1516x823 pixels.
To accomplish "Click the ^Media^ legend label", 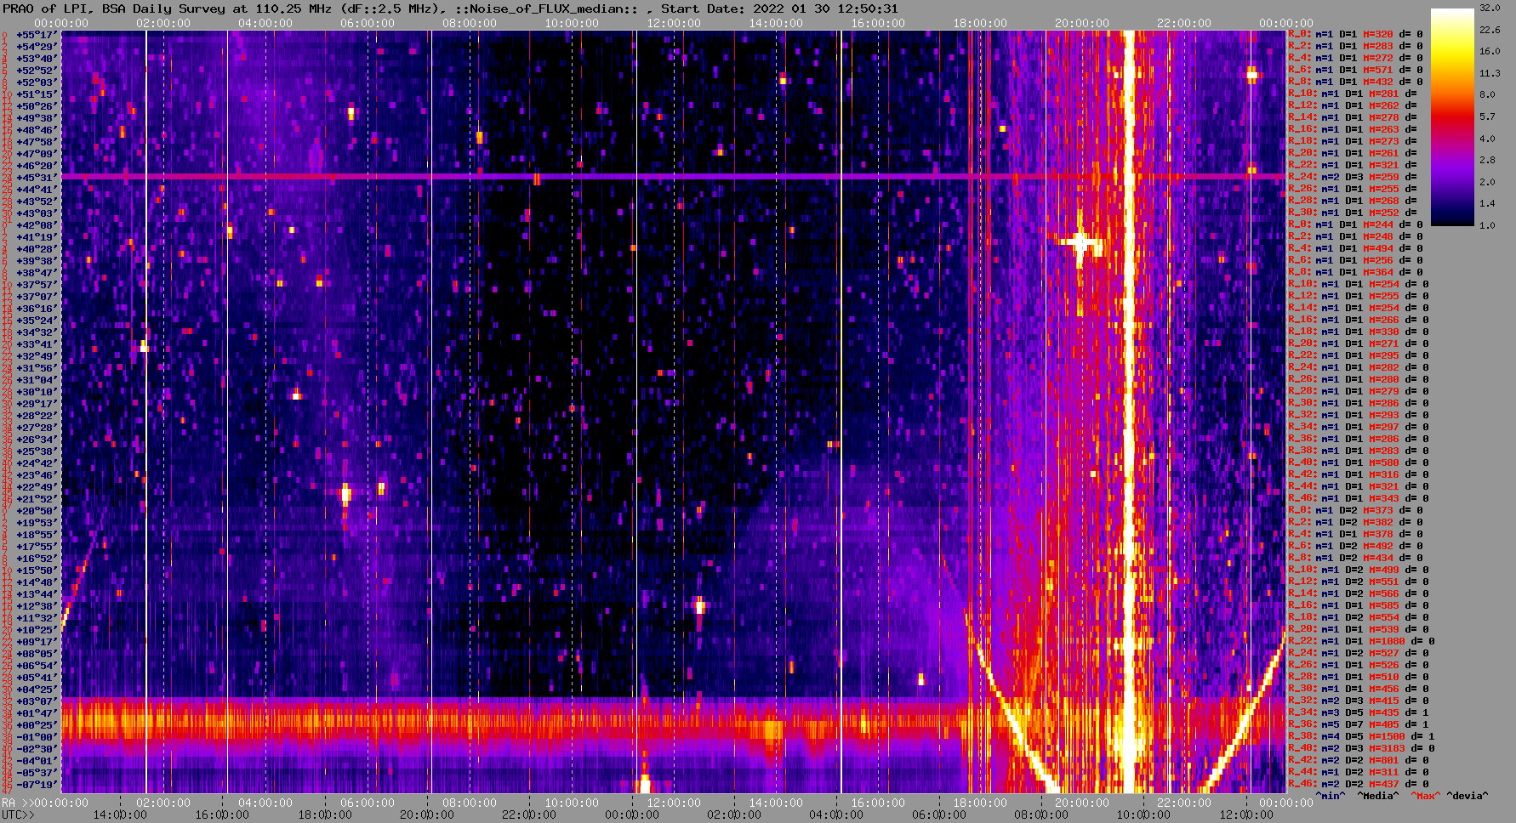I will point(1377,796).
